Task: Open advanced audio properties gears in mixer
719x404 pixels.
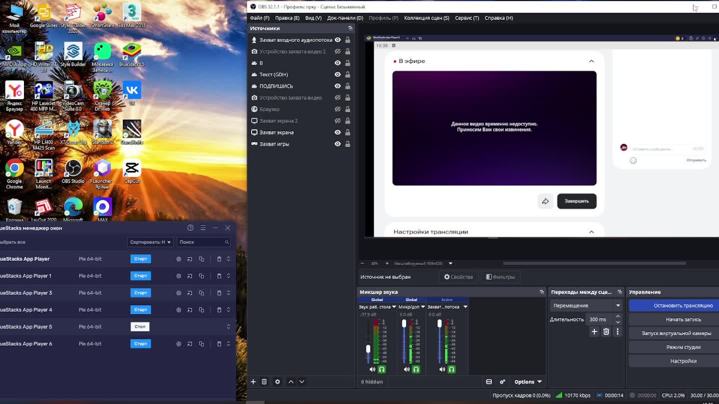Action: (x=502, y=382)
